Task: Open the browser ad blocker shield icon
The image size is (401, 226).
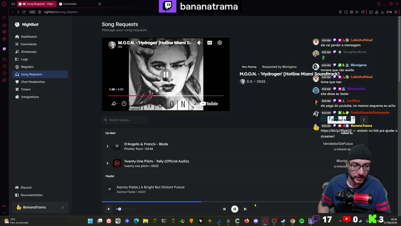Action: tap(352, 12)
